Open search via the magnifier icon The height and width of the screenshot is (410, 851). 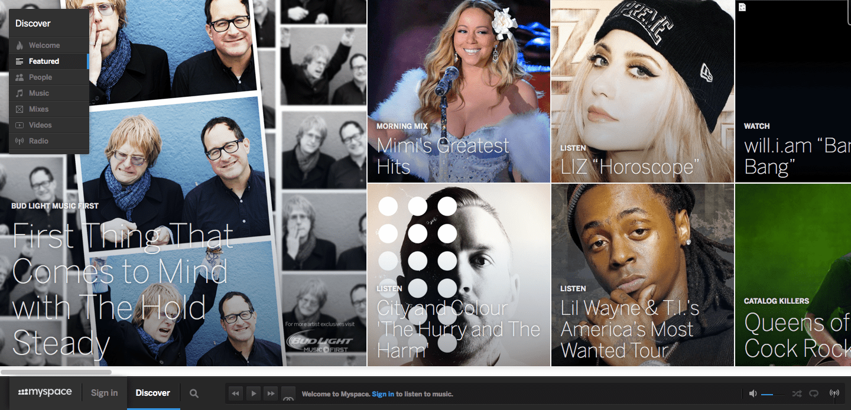193,393
